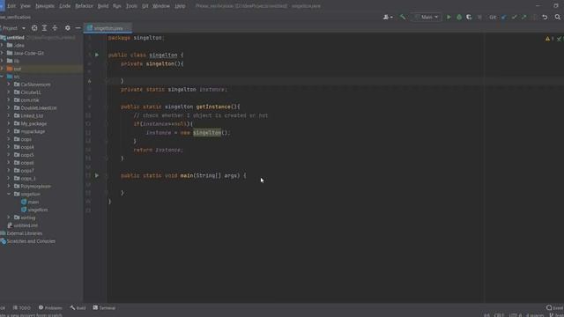Screen dimensions: 564x317
Task: Open the Window menu
Action: pyautogui.click(x=160, y=6)
